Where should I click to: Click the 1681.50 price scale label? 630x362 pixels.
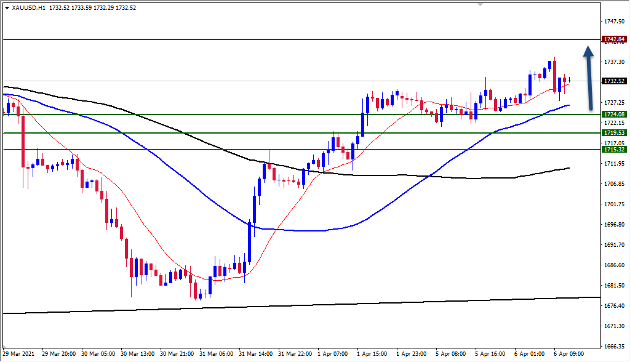[615, 286]
